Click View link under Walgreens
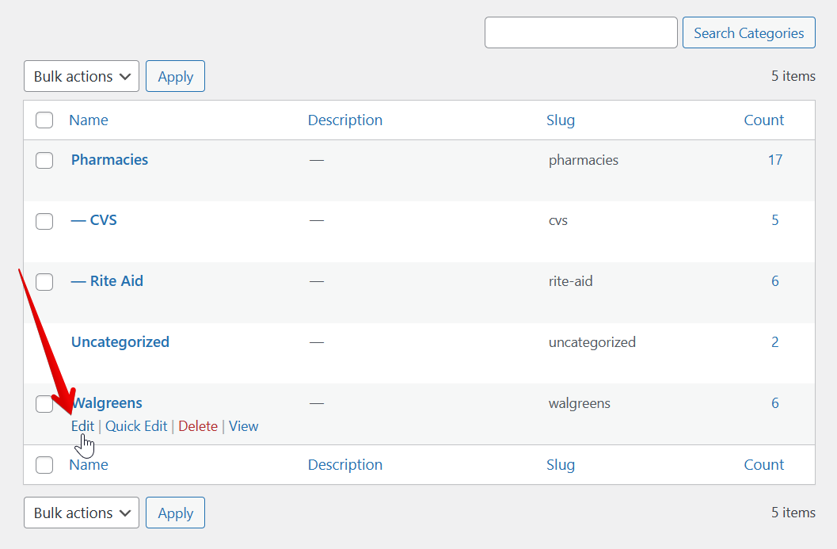 (x=244, y=426)
